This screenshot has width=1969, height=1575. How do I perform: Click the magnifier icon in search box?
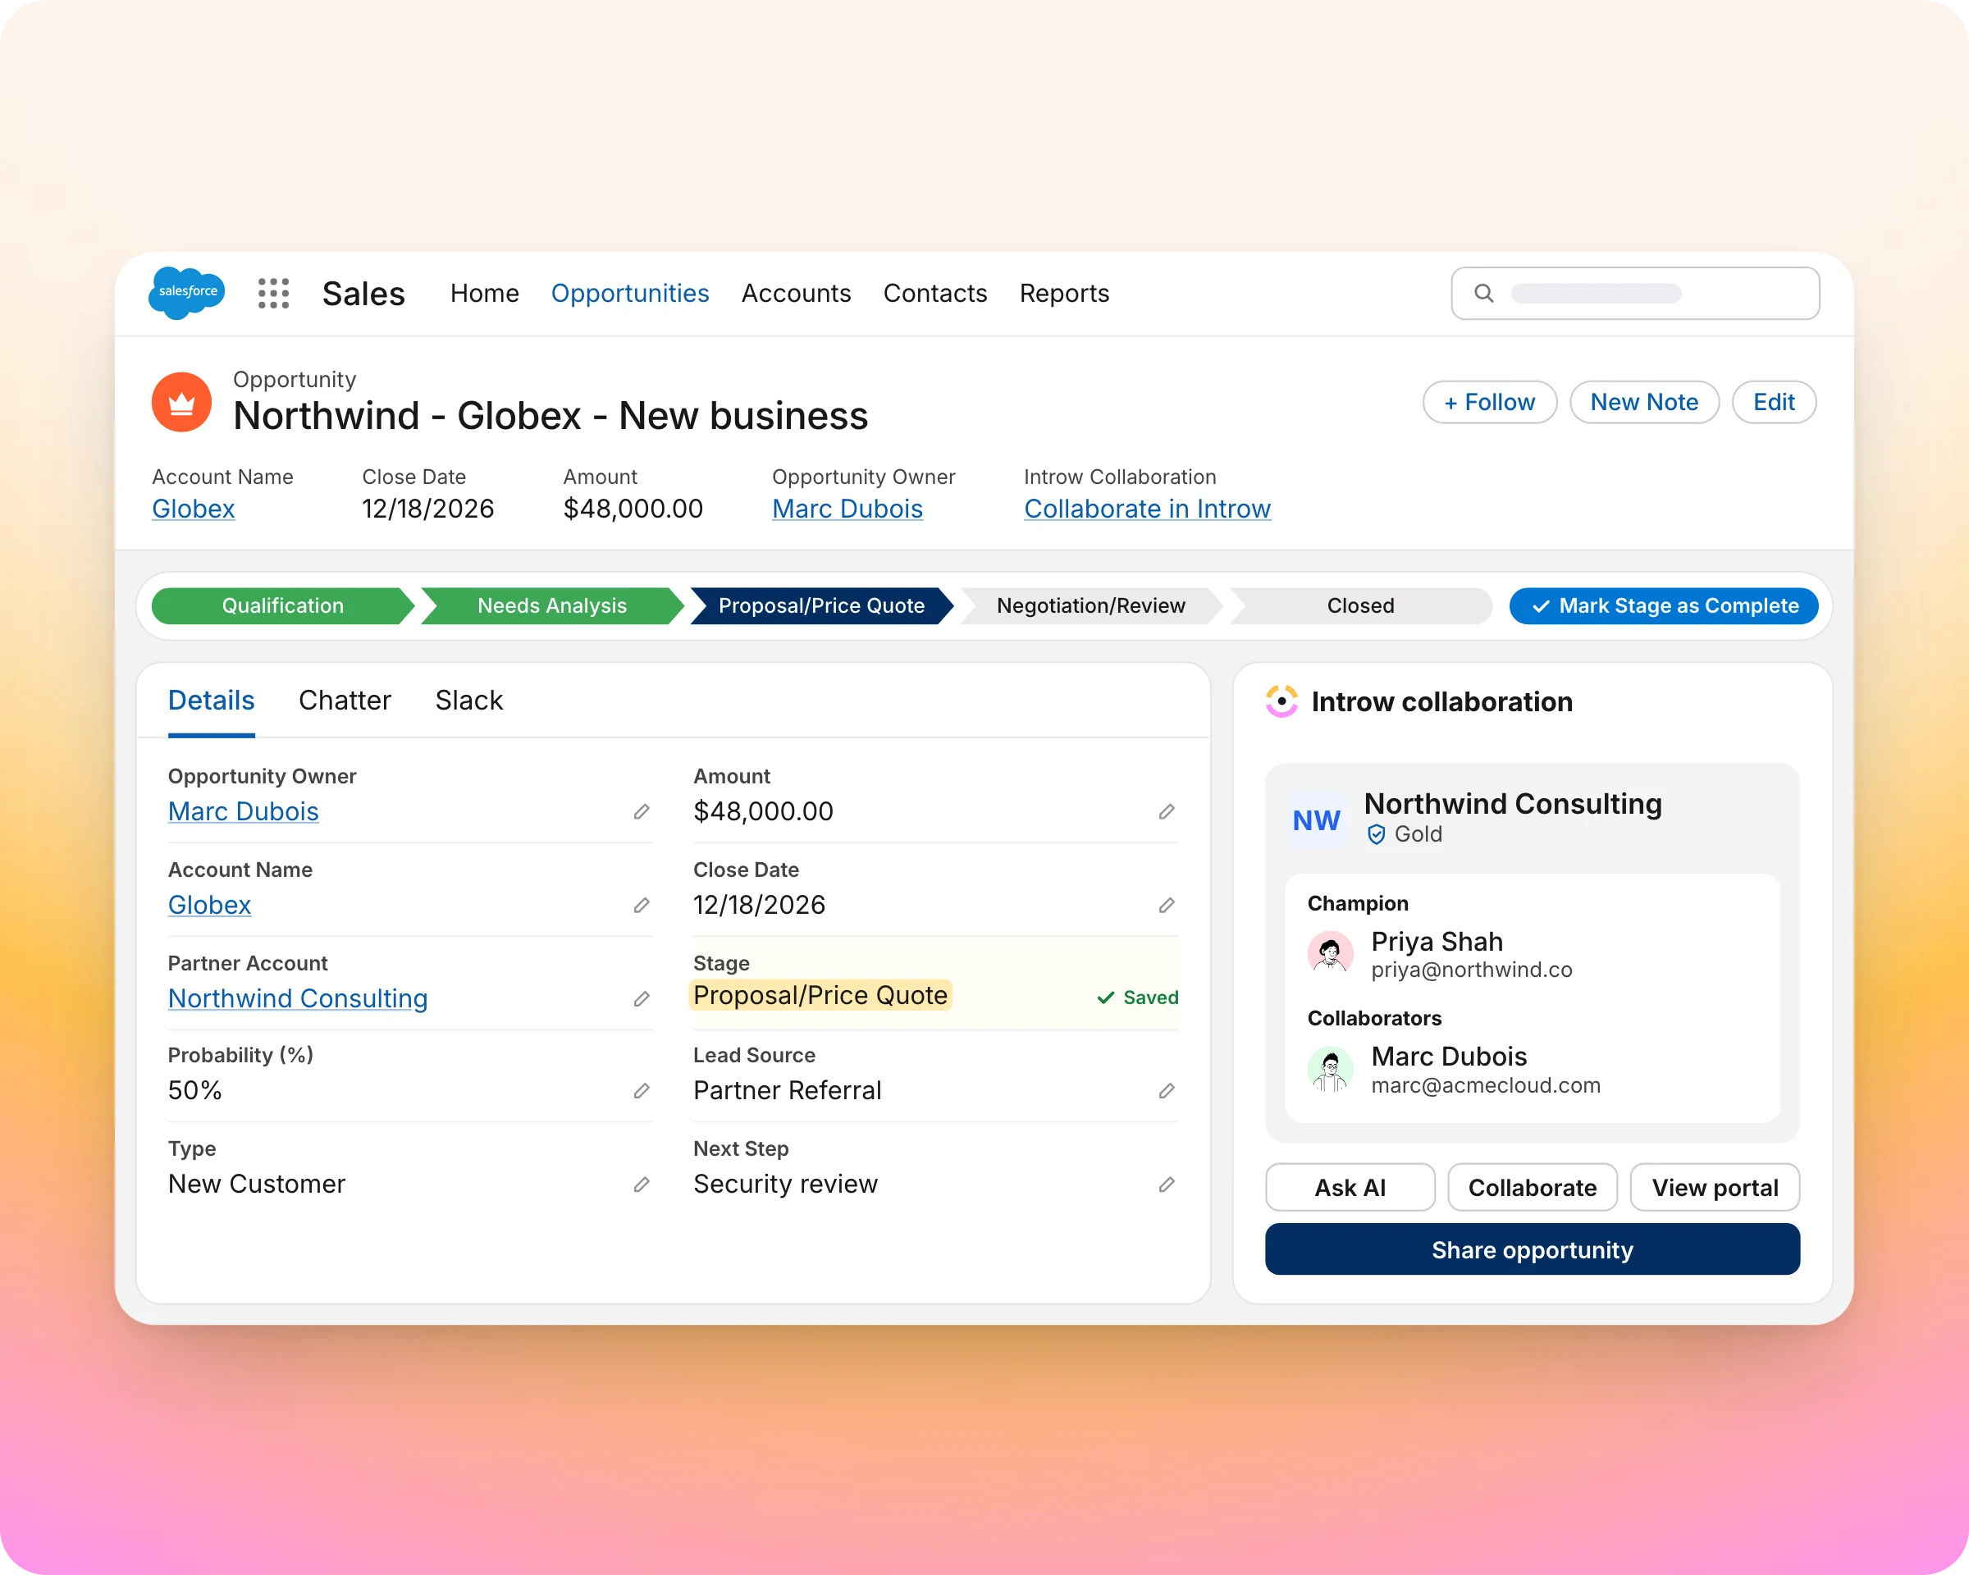pos(1484,293)
